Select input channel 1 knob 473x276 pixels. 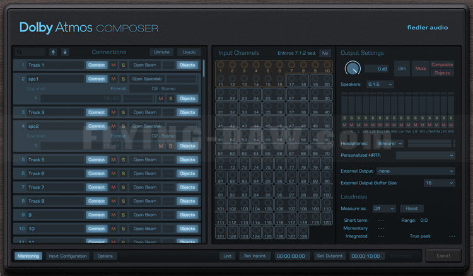221,65
